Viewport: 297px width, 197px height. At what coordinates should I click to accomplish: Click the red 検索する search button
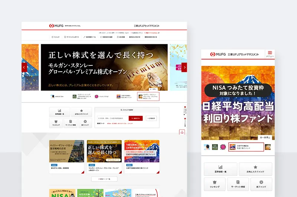click(136, 118)
